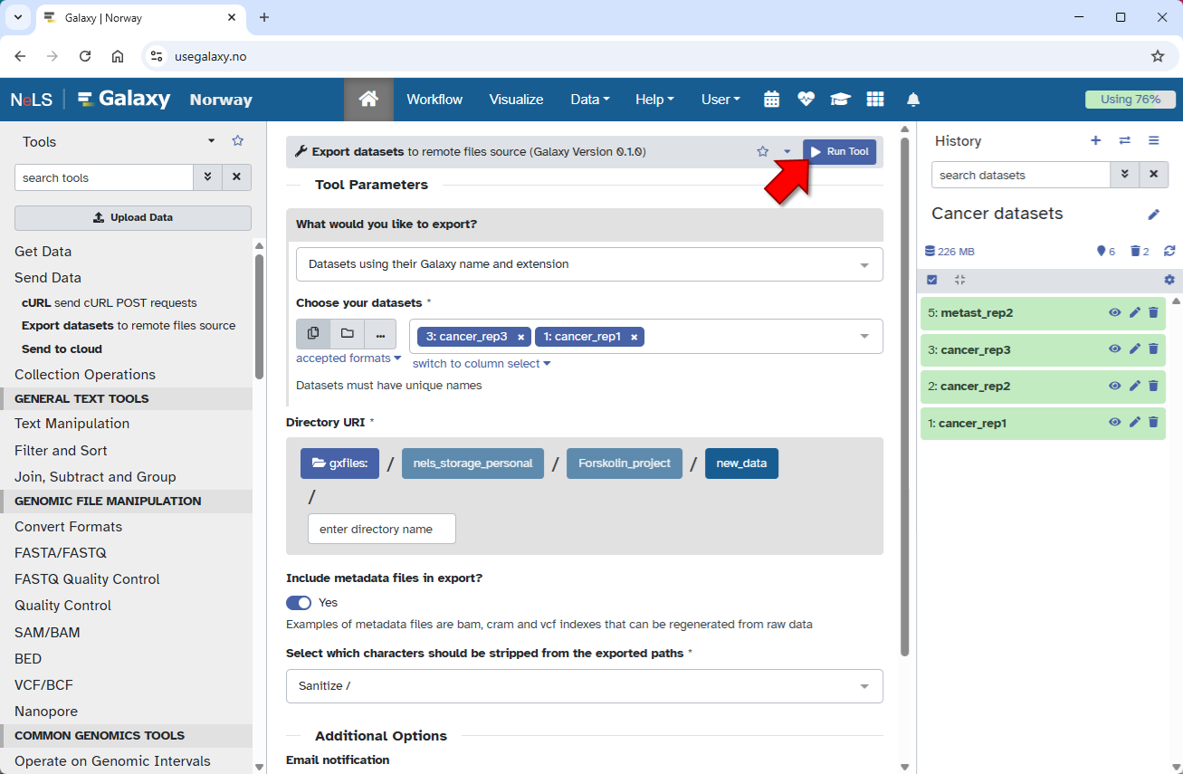Click the enter directory name field
Viewport: 1183px width, 774px height.
coord(381,530)
